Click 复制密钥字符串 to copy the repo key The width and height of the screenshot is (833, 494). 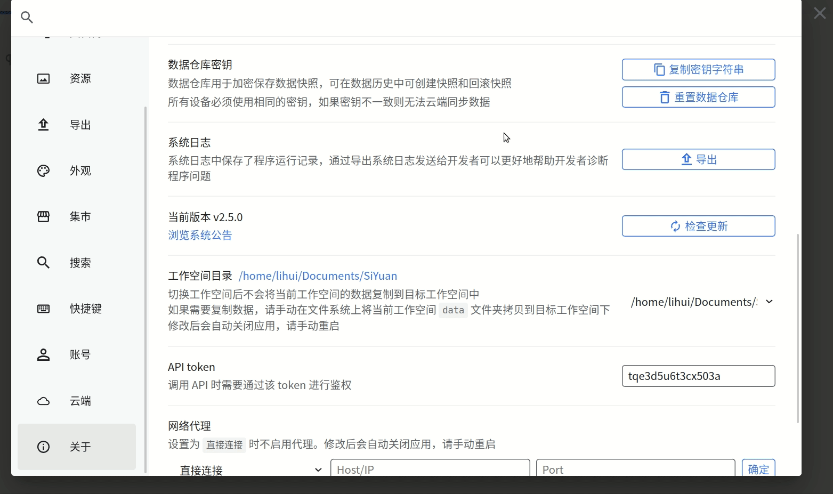698,69
